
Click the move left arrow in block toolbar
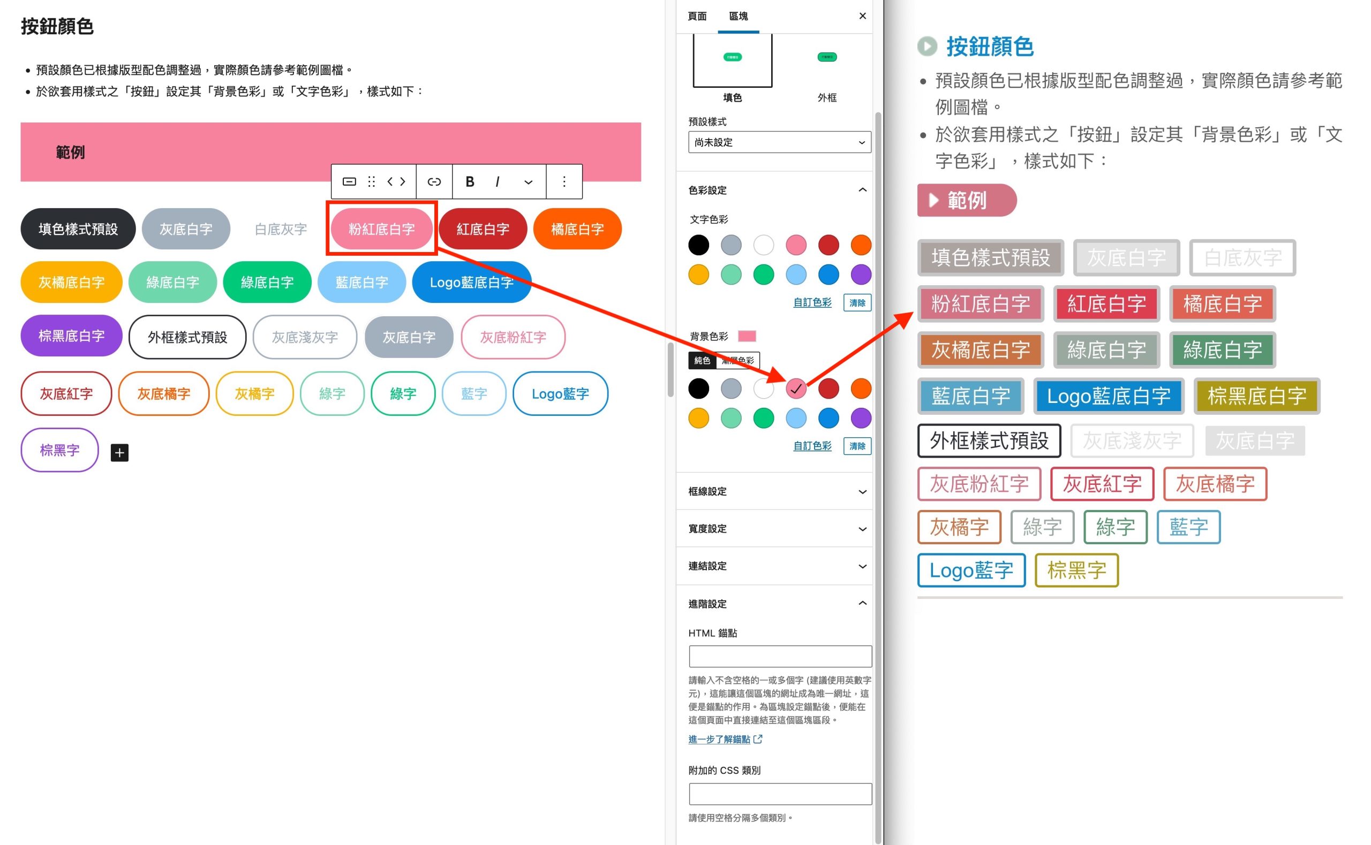pyautogui.click(x=390, y=181)
